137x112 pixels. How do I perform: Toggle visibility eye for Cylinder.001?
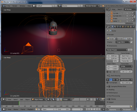[127, 16]
